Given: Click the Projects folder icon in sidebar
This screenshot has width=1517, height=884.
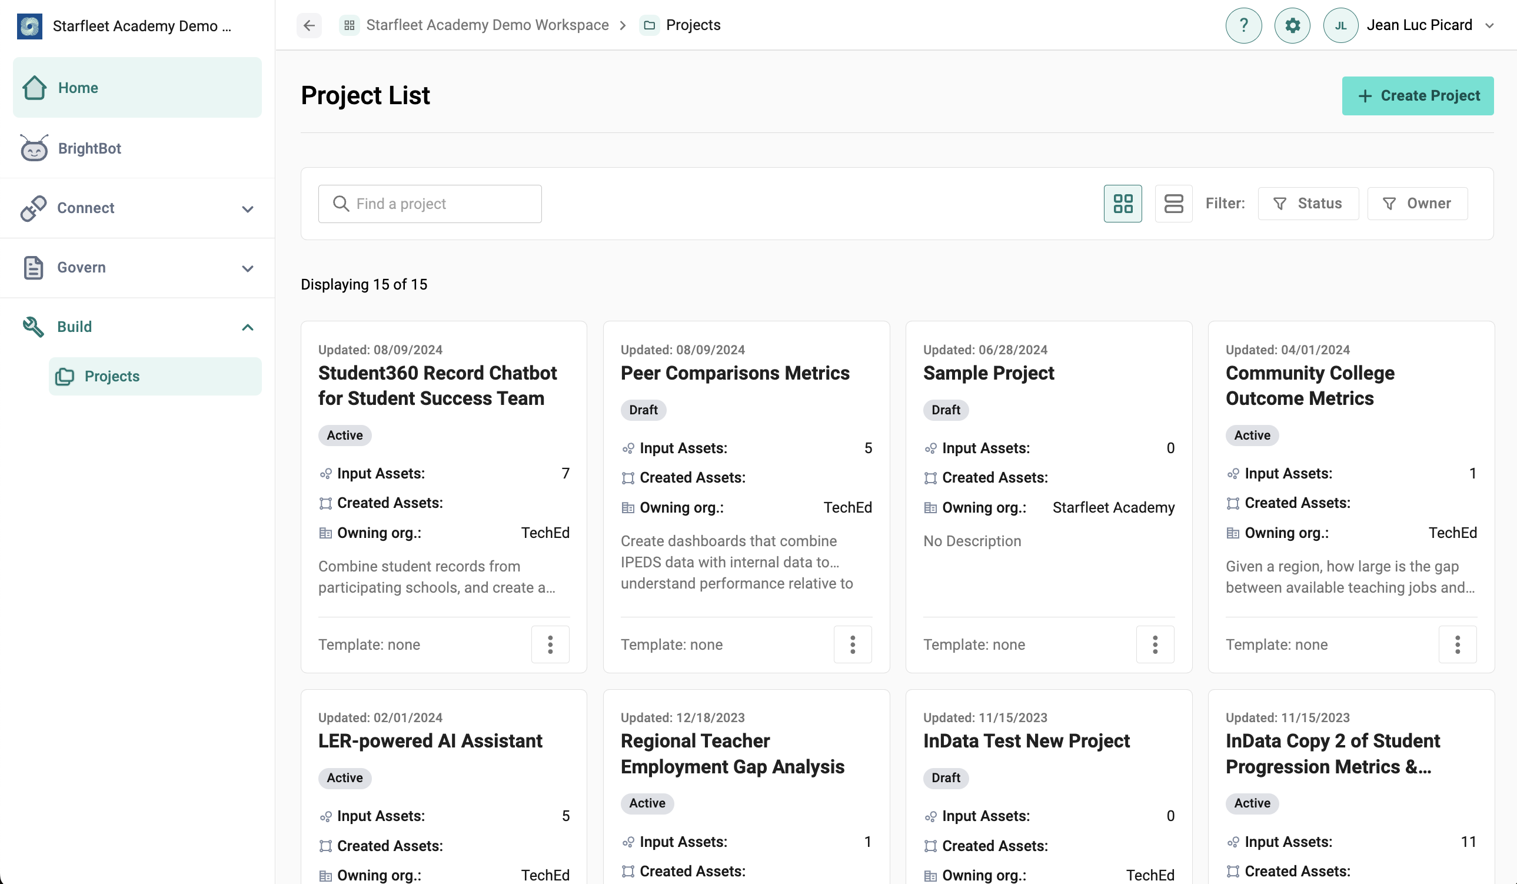Looking at the screenshot, I should pyautogui.click(x=64, y=377).
